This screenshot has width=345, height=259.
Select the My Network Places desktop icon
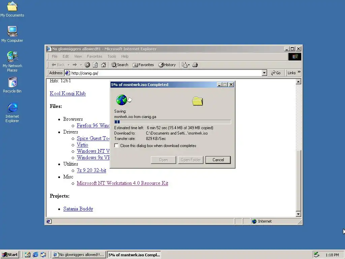click(12, 62)
